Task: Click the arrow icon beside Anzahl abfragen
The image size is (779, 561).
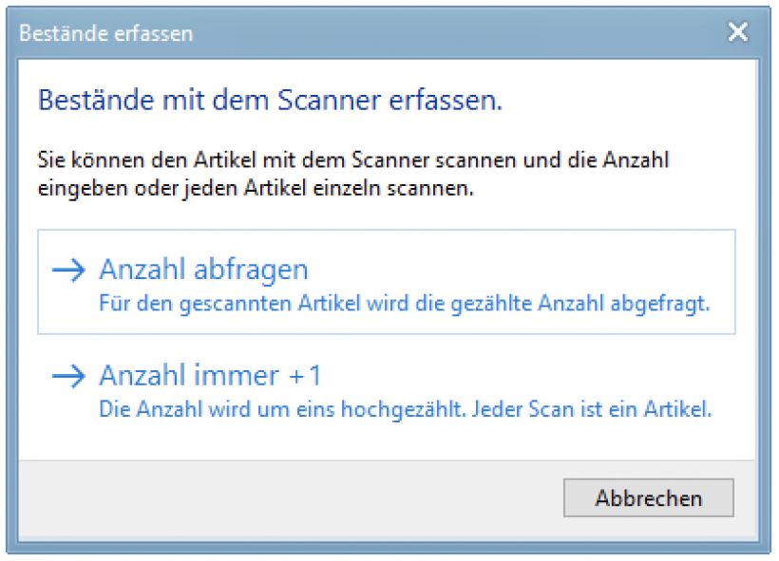Action: [x=69, y=270]
